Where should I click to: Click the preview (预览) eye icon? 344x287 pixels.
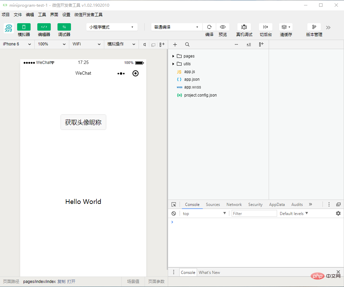[x=223, y=27]
